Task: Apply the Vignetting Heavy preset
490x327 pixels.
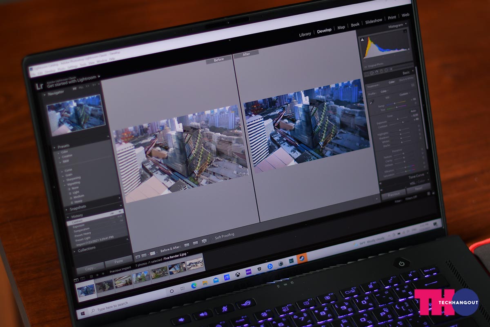Action: pos(77,201)
